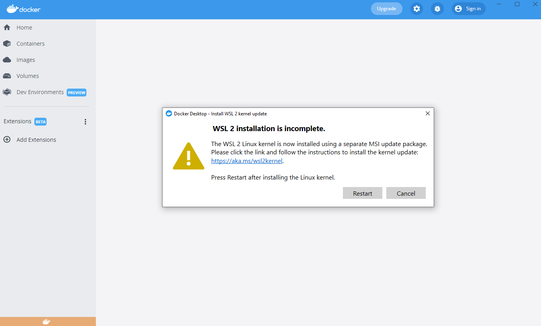Click the Docker icon in dialog title bar
This screenshot has height=326, width=541.
(x=169, y=113)
